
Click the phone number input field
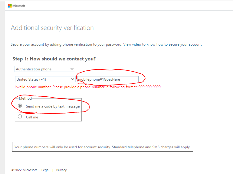pos(108,79)
